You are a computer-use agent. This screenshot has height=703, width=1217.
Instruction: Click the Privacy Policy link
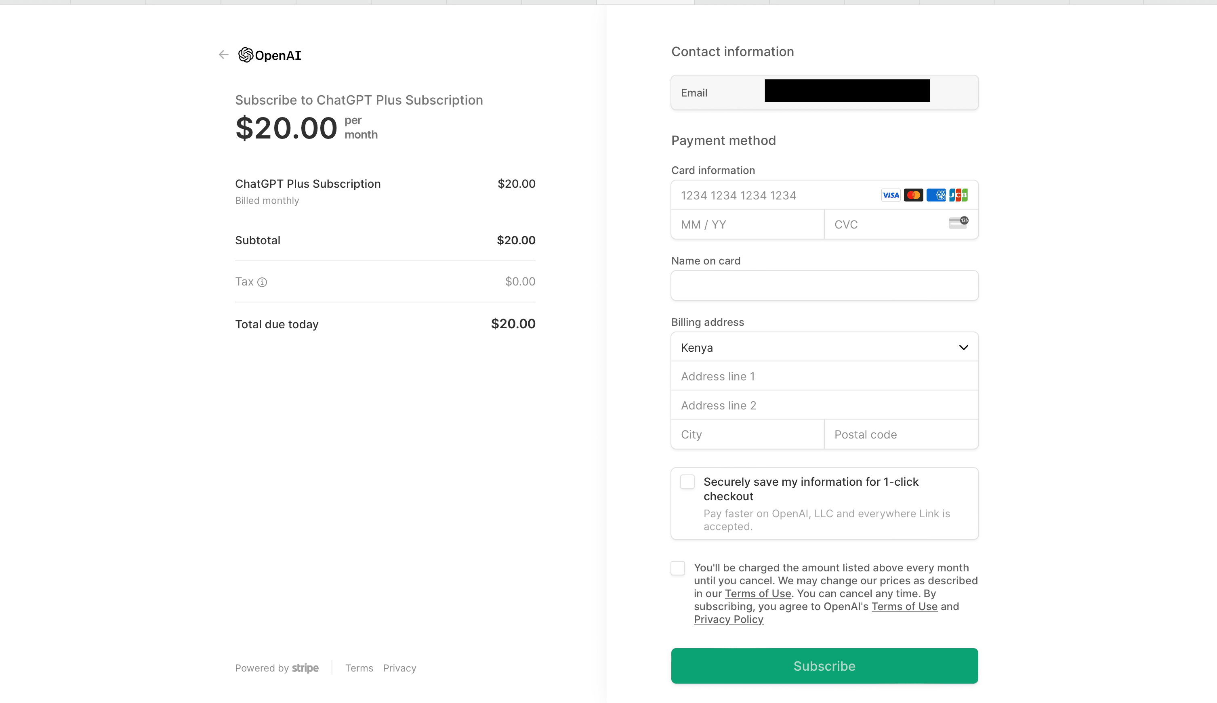point(728,619)
